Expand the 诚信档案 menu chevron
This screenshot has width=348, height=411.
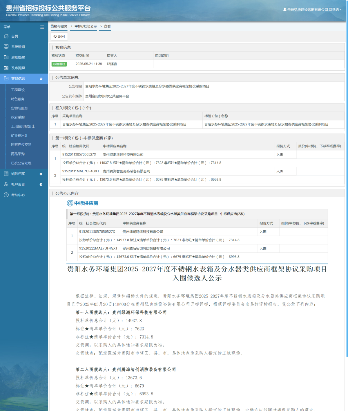coord(41,174)
